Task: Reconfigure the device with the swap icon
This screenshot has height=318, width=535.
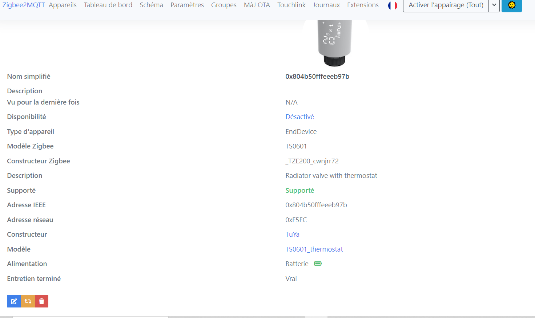Action: [27, 301]
